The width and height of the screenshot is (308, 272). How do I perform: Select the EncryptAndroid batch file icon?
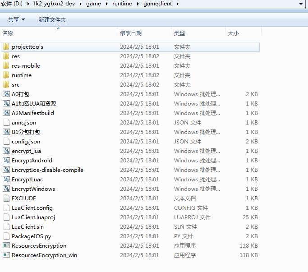(6, 161)
